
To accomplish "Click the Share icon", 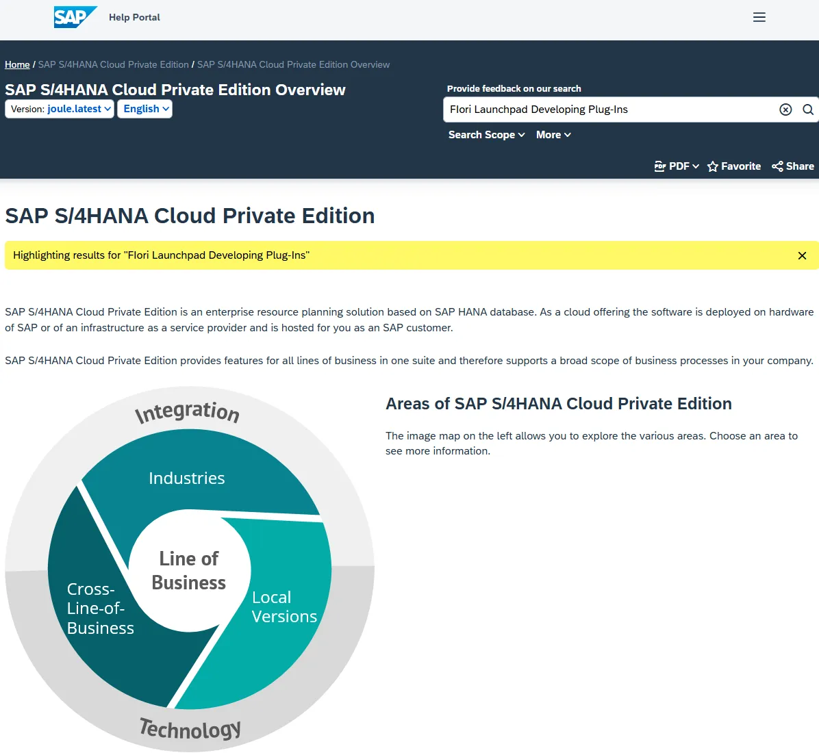I will (777, 166).
